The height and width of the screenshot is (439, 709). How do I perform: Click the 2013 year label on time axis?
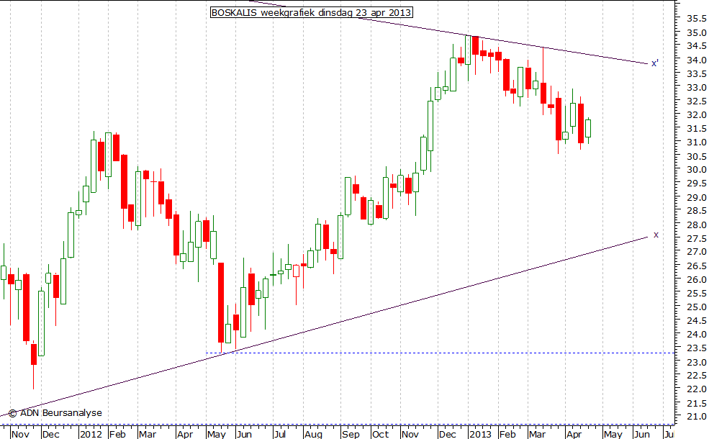(x=480, y=434)
